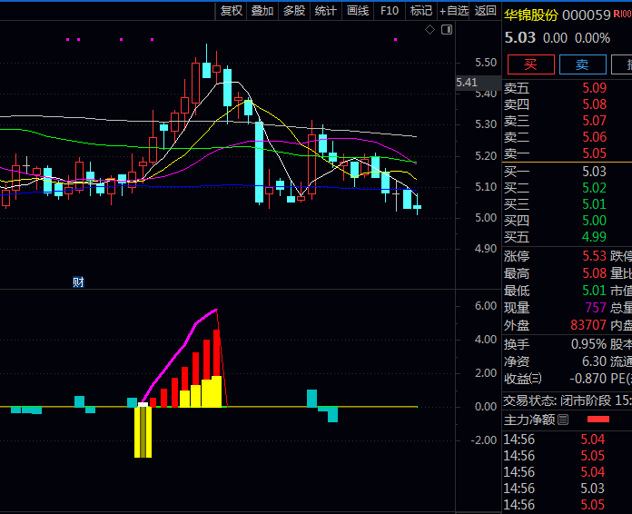Open the 主力净额 list icon

(x=563, y=420)
